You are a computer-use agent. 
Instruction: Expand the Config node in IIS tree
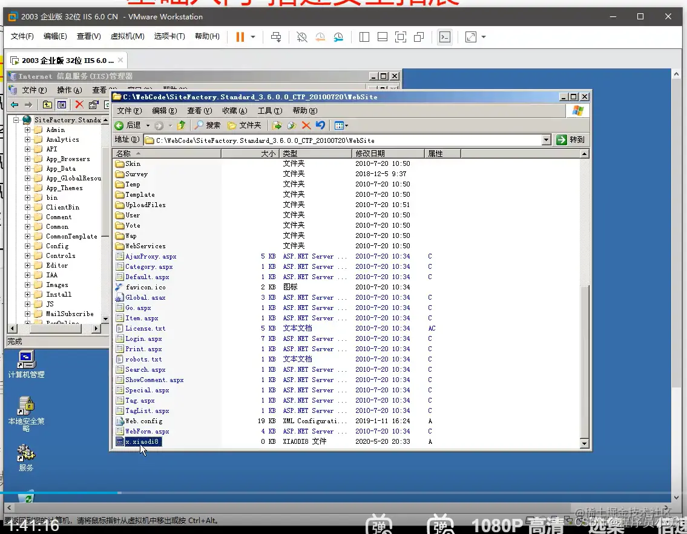tap(27, 246)
